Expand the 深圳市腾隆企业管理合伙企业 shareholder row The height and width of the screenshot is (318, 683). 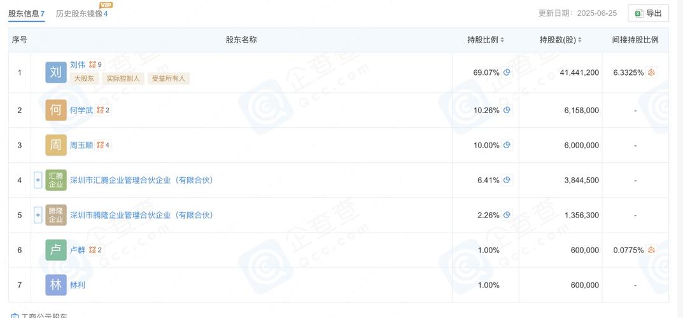(x=38, y=215)
